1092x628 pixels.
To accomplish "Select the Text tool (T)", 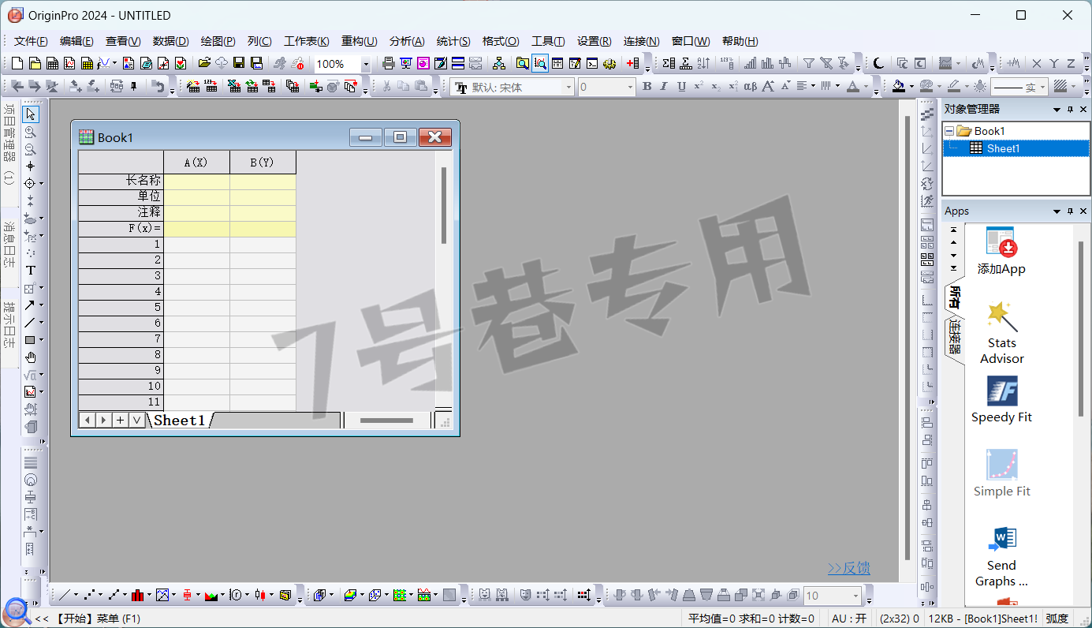I will pos(31,271).
